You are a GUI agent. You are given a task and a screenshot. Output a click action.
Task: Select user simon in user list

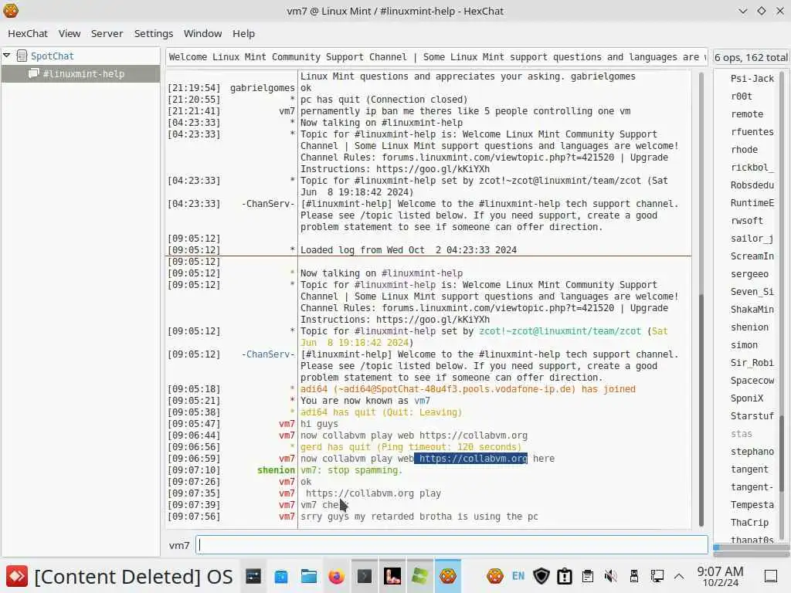coord(744,345)
